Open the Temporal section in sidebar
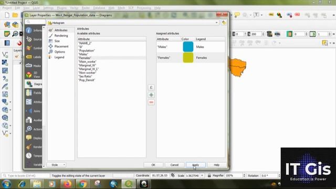The image size is (336, 189). 34,156
